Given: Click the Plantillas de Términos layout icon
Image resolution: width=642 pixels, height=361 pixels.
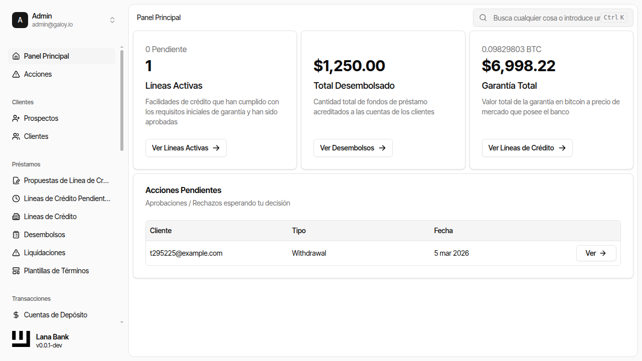Looking at the screenshot, I should pyautogui.click(x=16, y=271).
